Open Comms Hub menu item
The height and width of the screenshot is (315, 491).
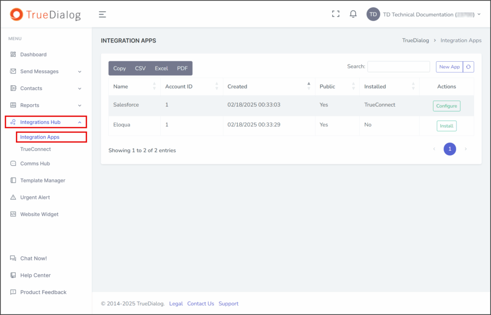[x=35, y=163]
